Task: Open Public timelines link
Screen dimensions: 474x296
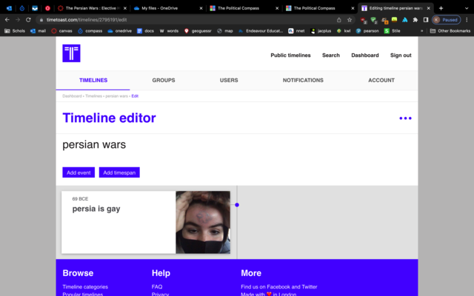Action: click(x=290, y=55)
